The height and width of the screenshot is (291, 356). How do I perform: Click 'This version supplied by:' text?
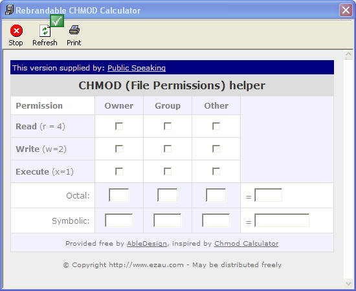(x=58, y=68)
